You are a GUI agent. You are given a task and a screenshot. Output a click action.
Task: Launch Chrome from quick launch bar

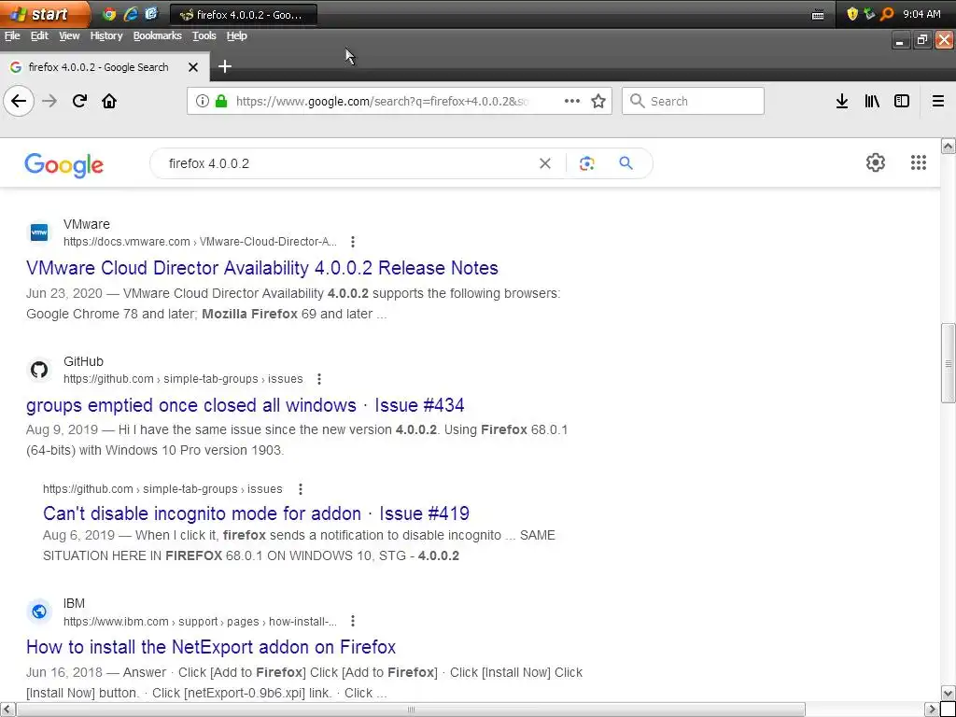[x=110, y=14]
